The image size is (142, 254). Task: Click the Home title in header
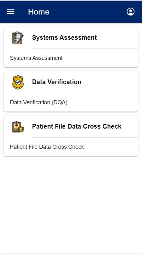tap(39, 12)
